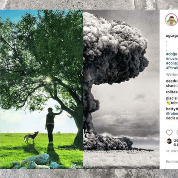The height and width of the screenshot is (178, 178).
Task: Open the ugurga username in caption
Action: click(x=172, y=36)
